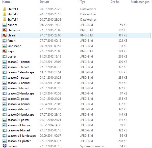Select the season04-fanart file icon

(x=5, y=109)
